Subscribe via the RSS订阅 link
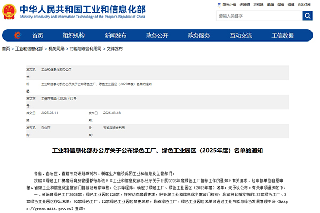Image resolution: width=320 pixels, height=213 pixels. (306, 4)
